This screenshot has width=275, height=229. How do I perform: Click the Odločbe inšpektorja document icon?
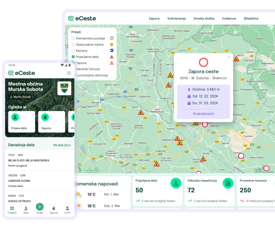[228, 183]
